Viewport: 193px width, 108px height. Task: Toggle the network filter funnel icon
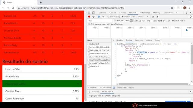pos(99,17)
